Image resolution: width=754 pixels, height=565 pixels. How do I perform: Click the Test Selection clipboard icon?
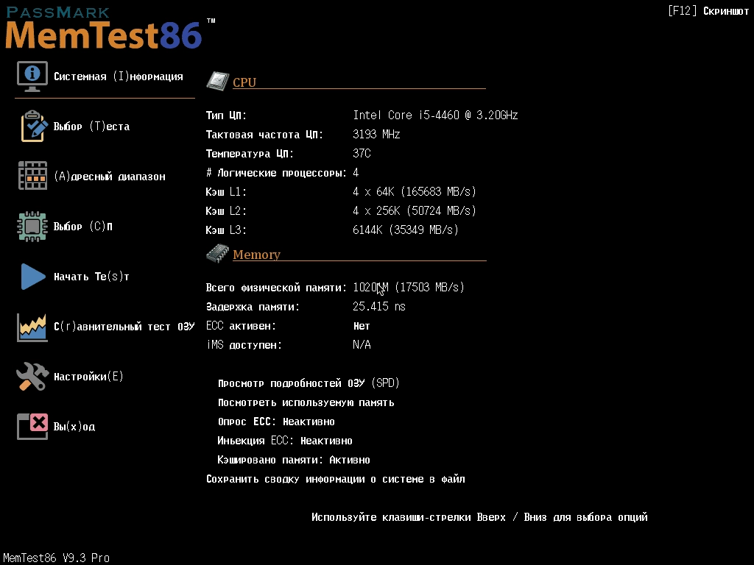pos(33,126)
